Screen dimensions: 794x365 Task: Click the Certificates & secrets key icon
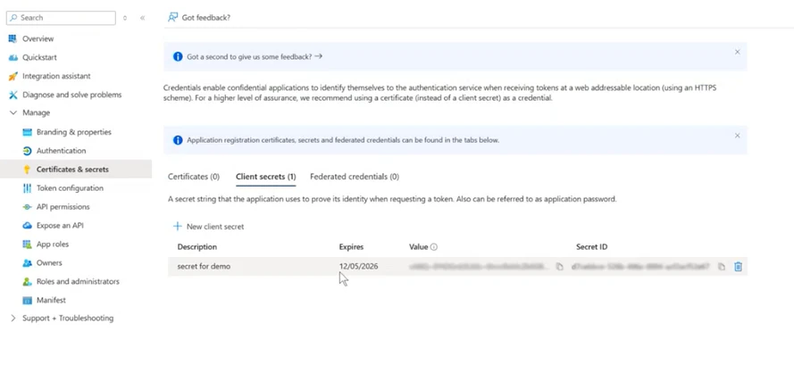click(x=28, y=170)
